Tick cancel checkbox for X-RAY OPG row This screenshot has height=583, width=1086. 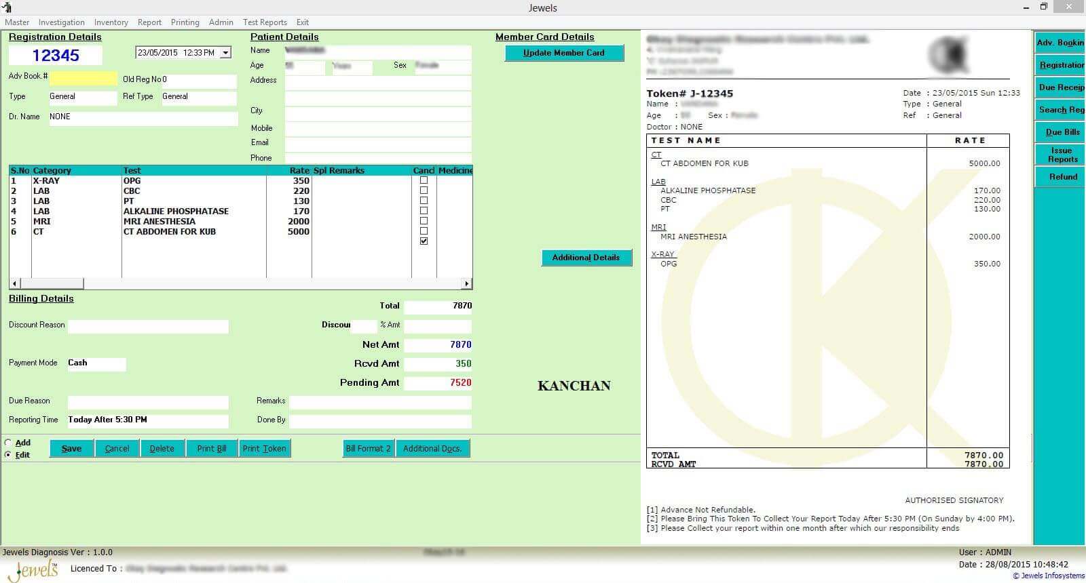click(x=424, y=180)
